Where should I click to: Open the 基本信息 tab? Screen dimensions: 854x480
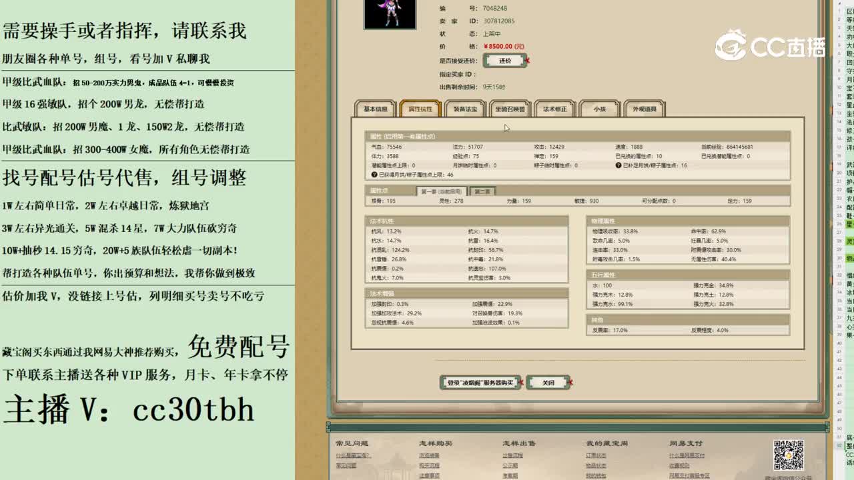pyautogui.click(x=376, y=109)
